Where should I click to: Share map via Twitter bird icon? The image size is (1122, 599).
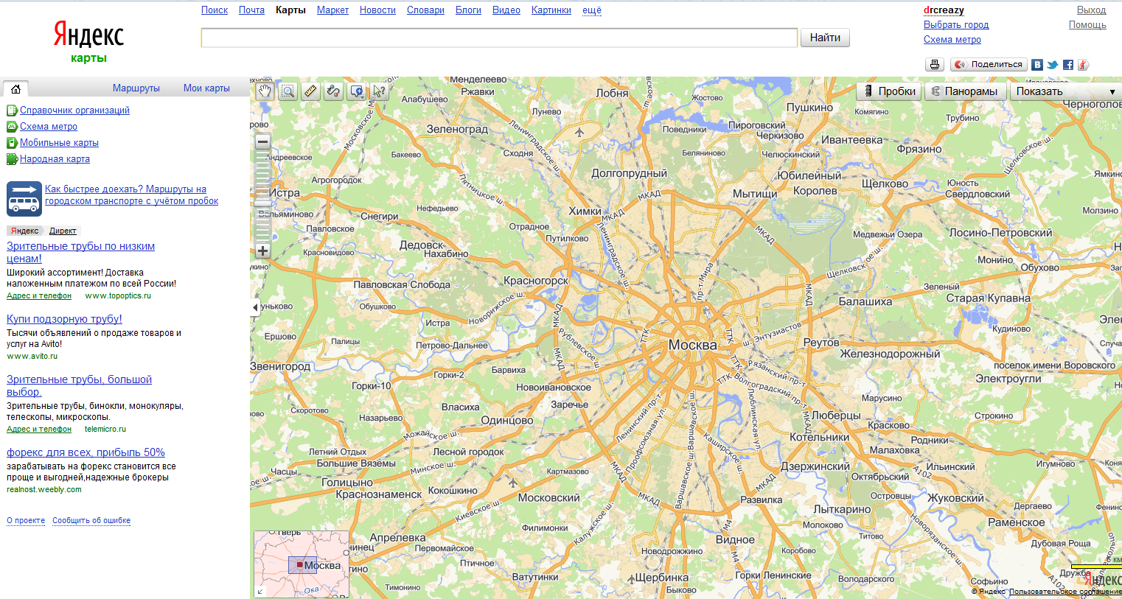1053,65
